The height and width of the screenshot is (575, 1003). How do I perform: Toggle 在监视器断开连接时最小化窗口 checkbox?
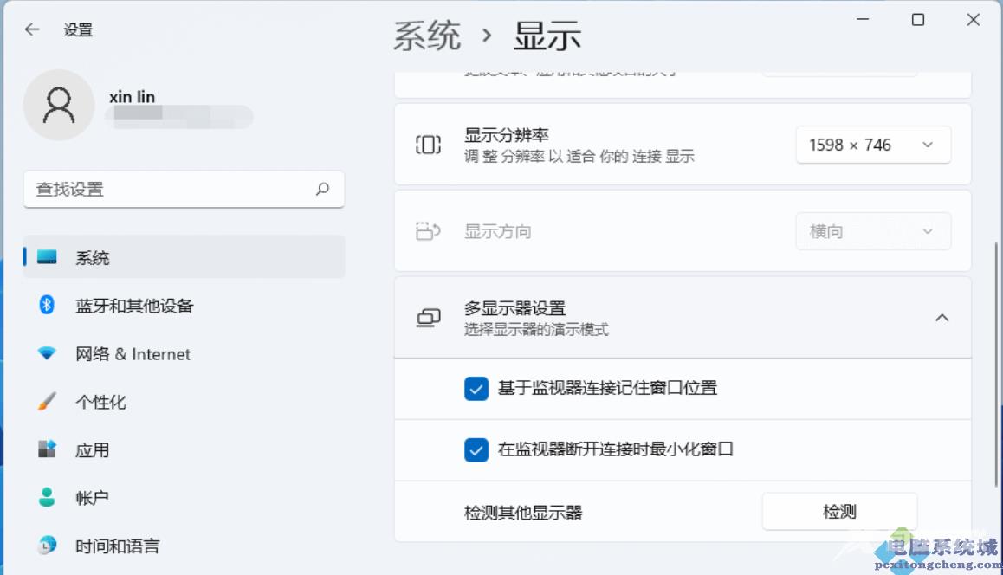pyautogui.click(x=476, y=450)
